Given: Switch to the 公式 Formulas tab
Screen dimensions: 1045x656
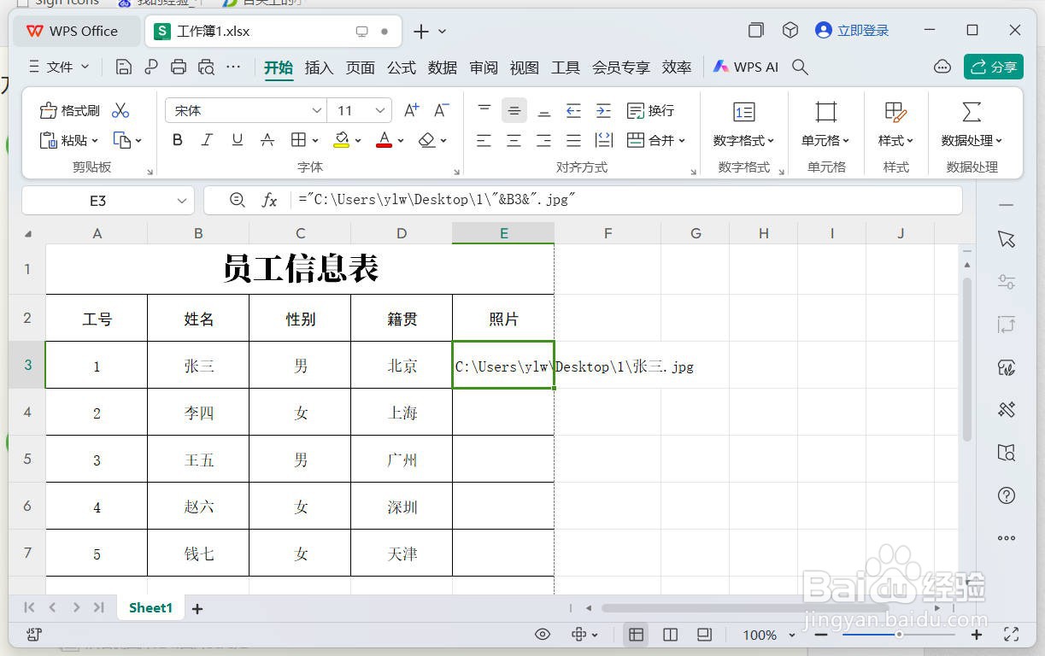Looking at the screenshot, I should (x=401, y=67).
